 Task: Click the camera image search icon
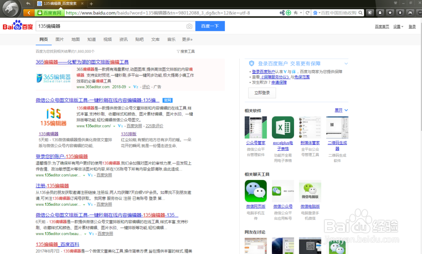[x=189, y=26]
